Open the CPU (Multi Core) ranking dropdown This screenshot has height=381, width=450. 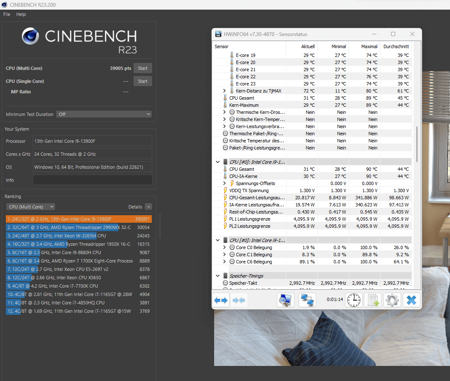pos(31,206)
